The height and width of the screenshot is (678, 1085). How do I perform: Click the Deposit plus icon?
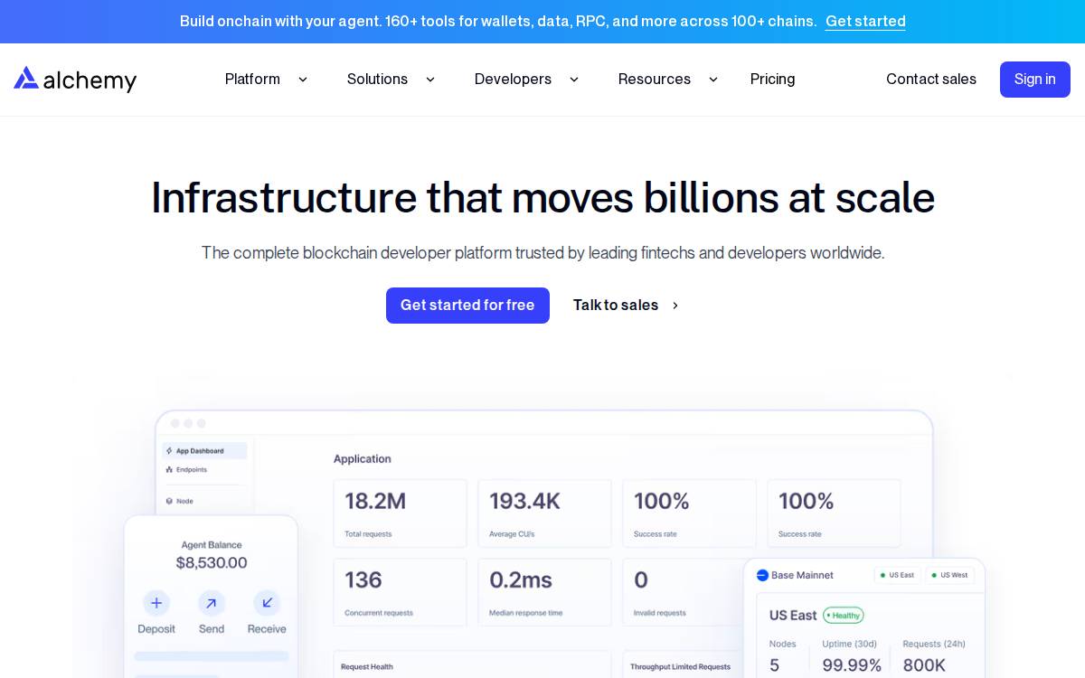[156, 603]
